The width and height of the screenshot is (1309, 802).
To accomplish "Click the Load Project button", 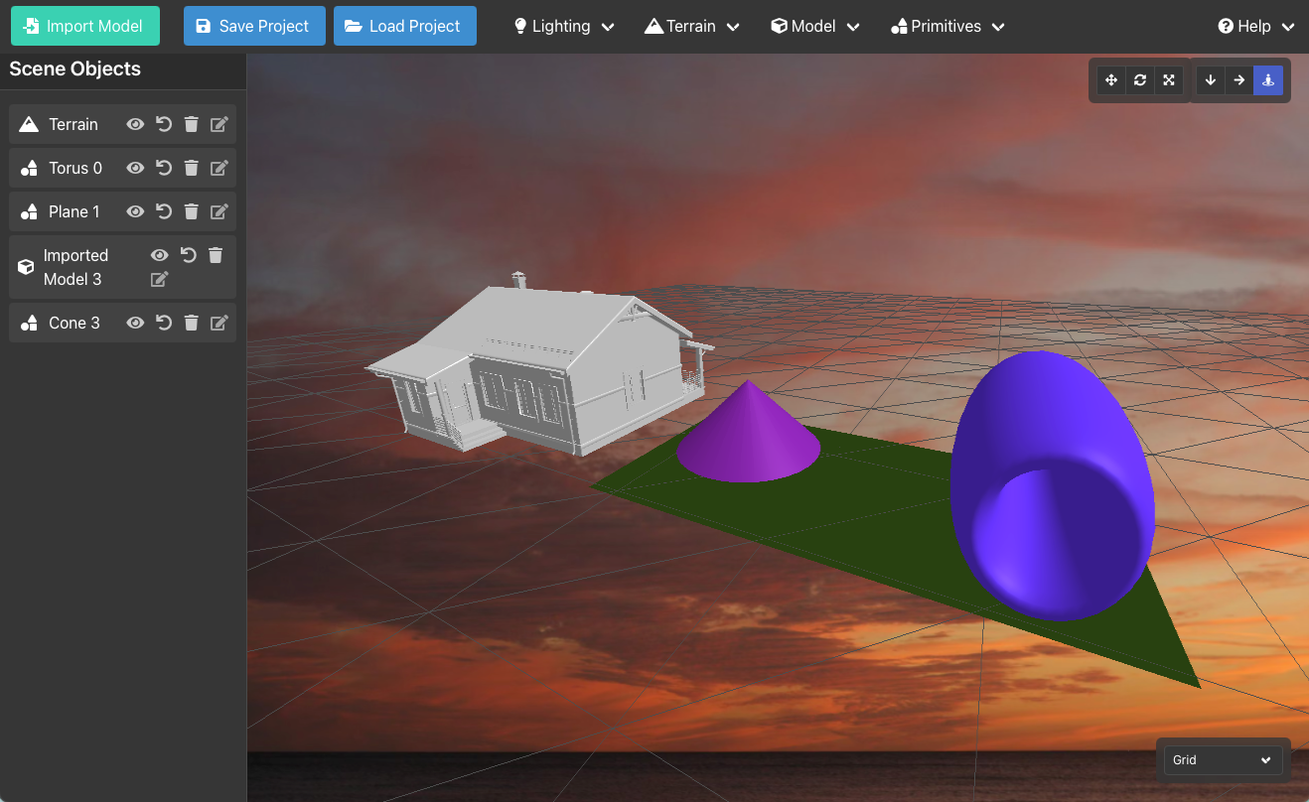I will (x=405, y=26).
